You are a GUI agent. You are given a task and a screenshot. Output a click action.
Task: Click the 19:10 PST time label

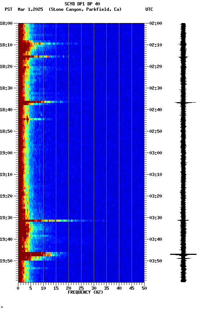(x=6, y=175)
